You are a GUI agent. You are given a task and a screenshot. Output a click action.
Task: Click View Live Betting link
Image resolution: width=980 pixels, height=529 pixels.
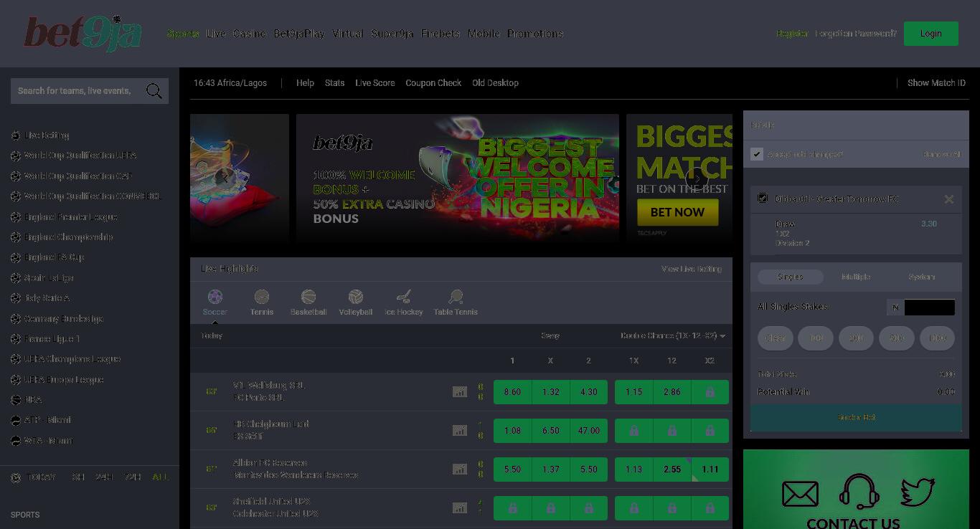click(x=692, y=270)
